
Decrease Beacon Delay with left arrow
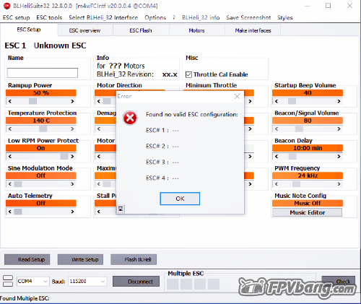pos(277,157)
